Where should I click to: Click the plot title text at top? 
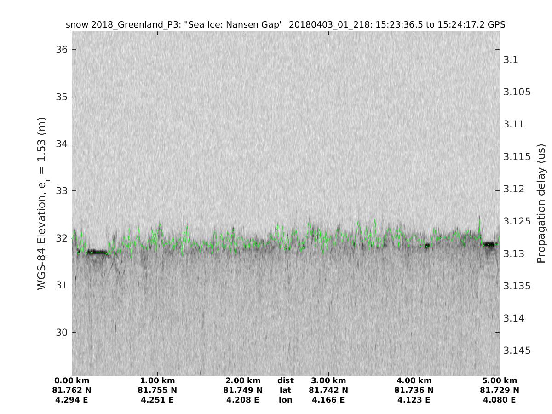tap(286, 25)
